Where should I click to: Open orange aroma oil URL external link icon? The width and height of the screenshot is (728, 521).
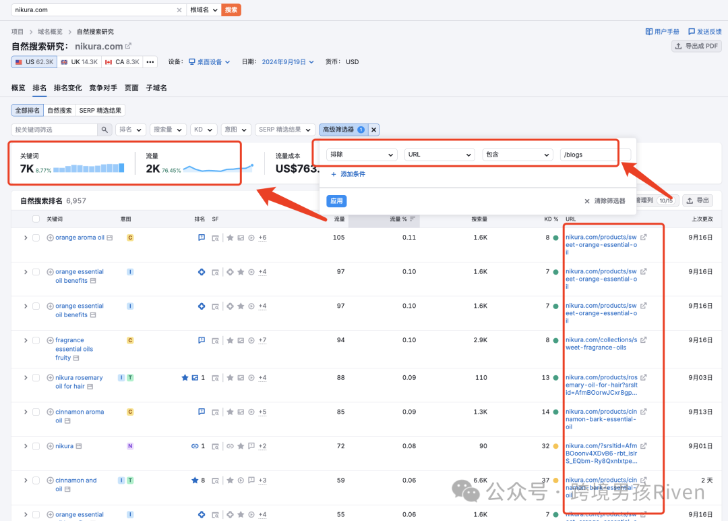[x=644, y=237]
